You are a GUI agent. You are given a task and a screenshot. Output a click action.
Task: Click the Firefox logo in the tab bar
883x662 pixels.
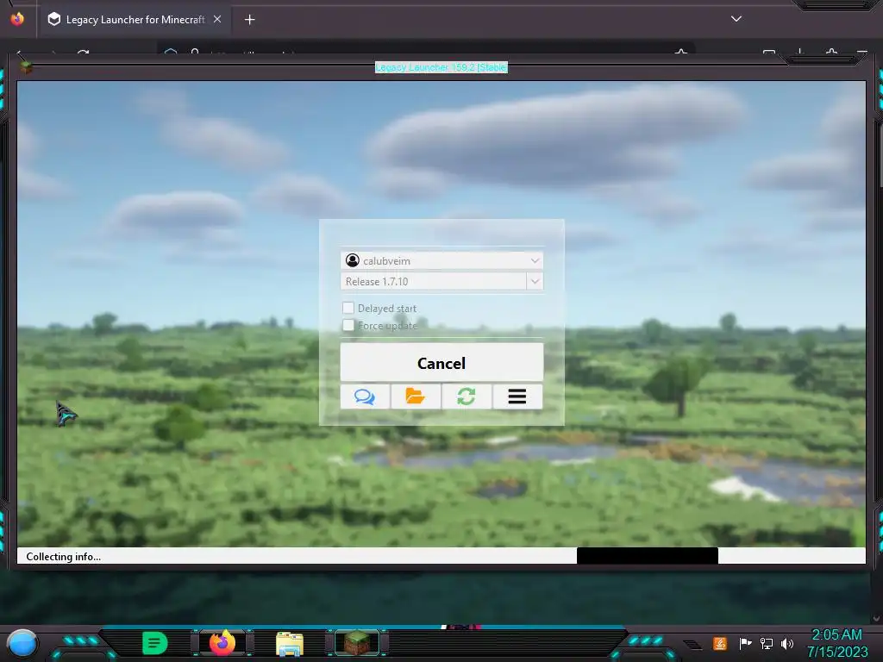tap(17, 19)
